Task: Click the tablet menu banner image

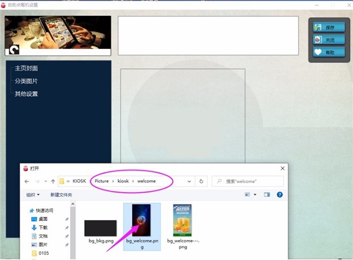Action: click(58, 35)
